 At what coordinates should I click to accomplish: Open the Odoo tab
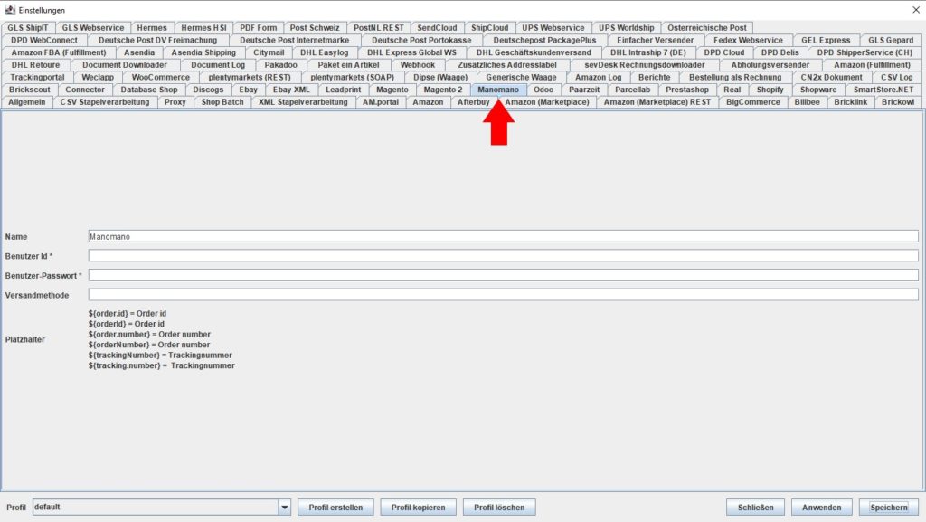(x=543, y=90)
